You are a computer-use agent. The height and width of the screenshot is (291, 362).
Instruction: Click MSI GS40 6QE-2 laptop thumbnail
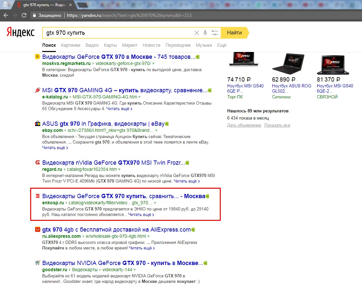click(x=333, y=64)
